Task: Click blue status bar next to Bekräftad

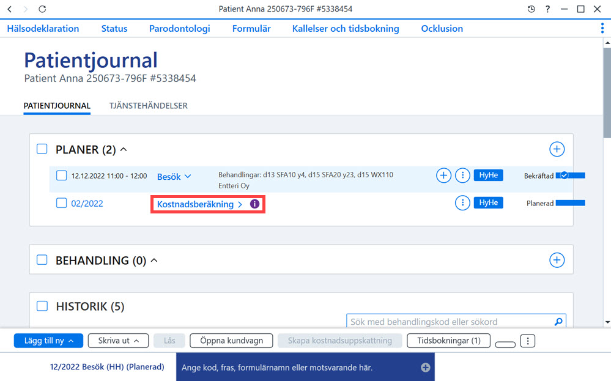Action: [x=571, y=176]
